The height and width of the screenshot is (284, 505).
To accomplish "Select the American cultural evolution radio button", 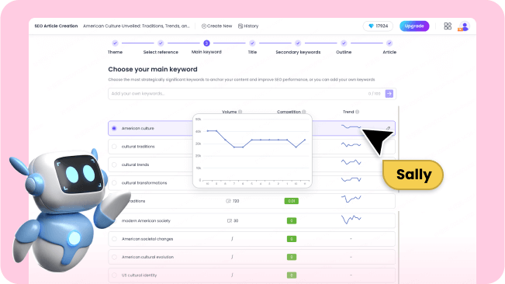I will click(114, 257).
